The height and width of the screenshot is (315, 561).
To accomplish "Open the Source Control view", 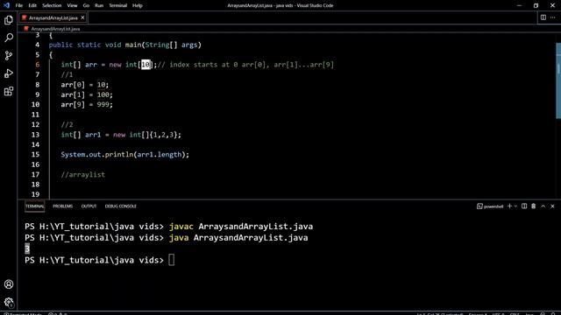I will click(9, 55).
